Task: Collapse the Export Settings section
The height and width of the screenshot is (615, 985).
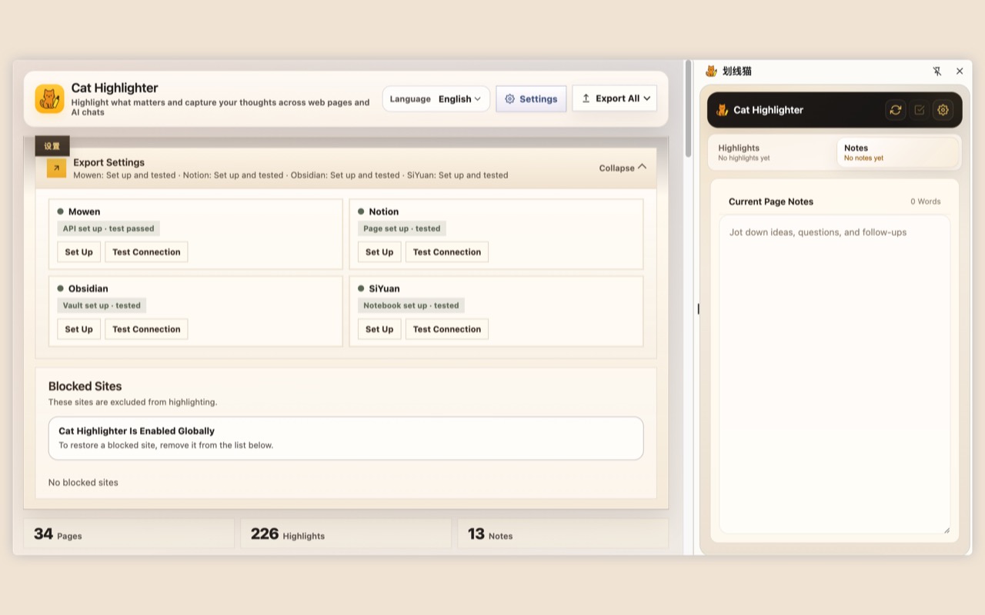Action: point(623,168)
